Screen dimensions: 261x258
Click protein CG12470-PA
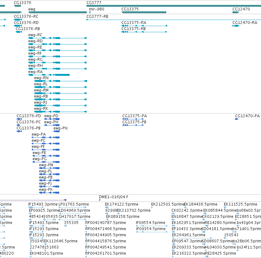click(x=237, y=119)
